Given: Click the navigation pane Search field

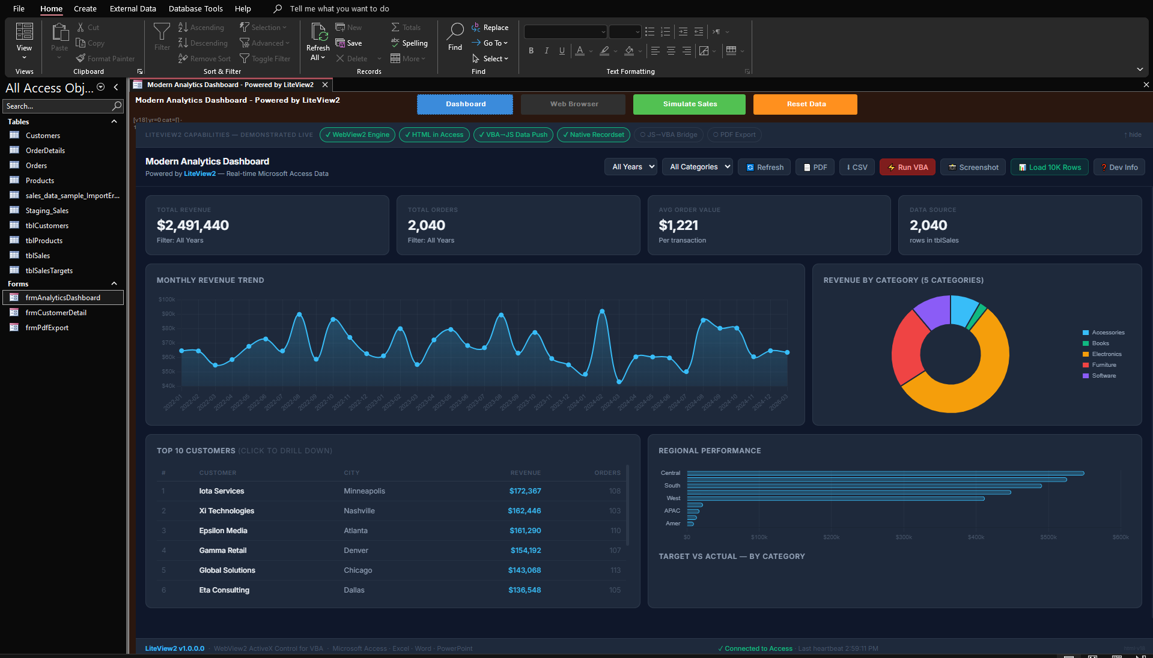Looking at the screenshot, I should click(58, 106).
